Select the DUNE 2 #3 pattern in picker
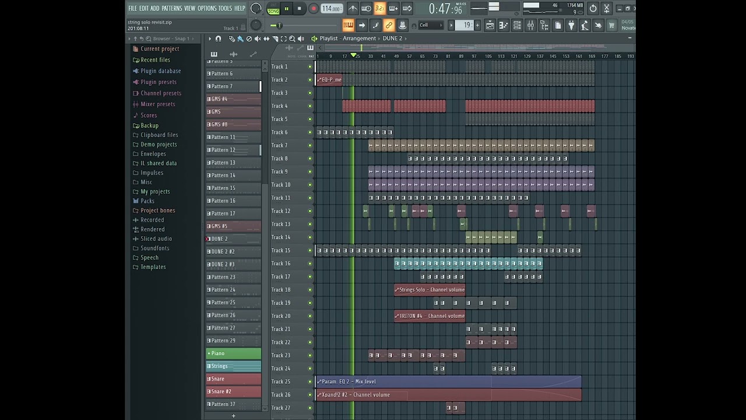This screenshot has width=746, height=420. click(x=234, y=264)
